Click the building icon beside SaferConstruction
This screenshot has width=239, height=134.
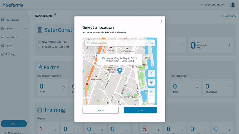click(40, 30)
